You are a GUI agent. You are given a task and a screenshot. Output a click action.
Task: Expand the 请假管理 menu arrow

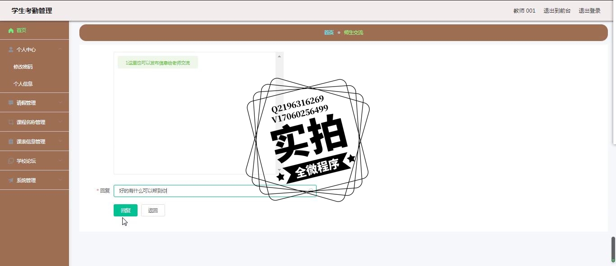click(60, 103)
